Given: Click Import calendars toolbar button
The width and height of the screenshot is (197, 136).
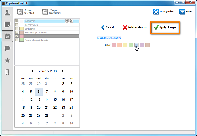Looking at the screenshot, I should pyautogui.click(x=52, y=12).
